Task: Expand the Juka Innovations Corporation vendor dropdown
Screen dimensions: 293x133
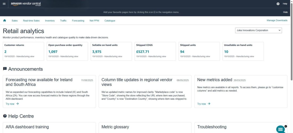Action: coord(258,30)
